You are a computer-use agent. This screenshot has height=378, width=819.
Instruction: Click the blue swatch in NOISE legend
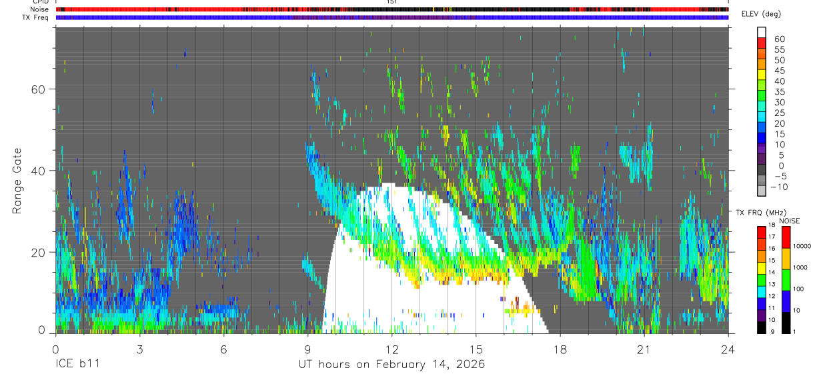coord(786,301)
